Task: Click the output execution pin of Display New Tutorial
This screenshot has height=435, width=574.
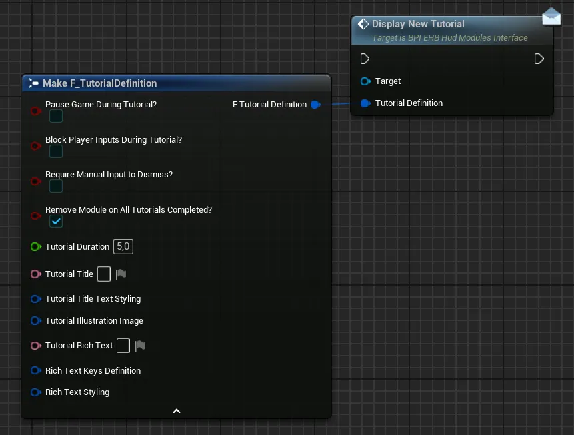Action: coord(539,59)
